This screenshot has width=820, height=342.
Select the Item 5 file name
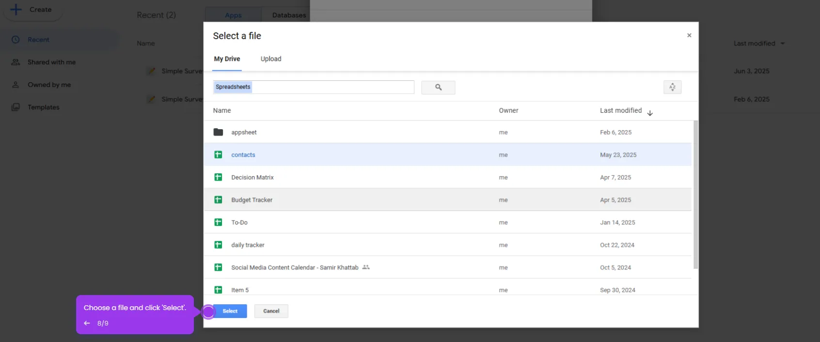pyautogui.click(x=240, y=290)
